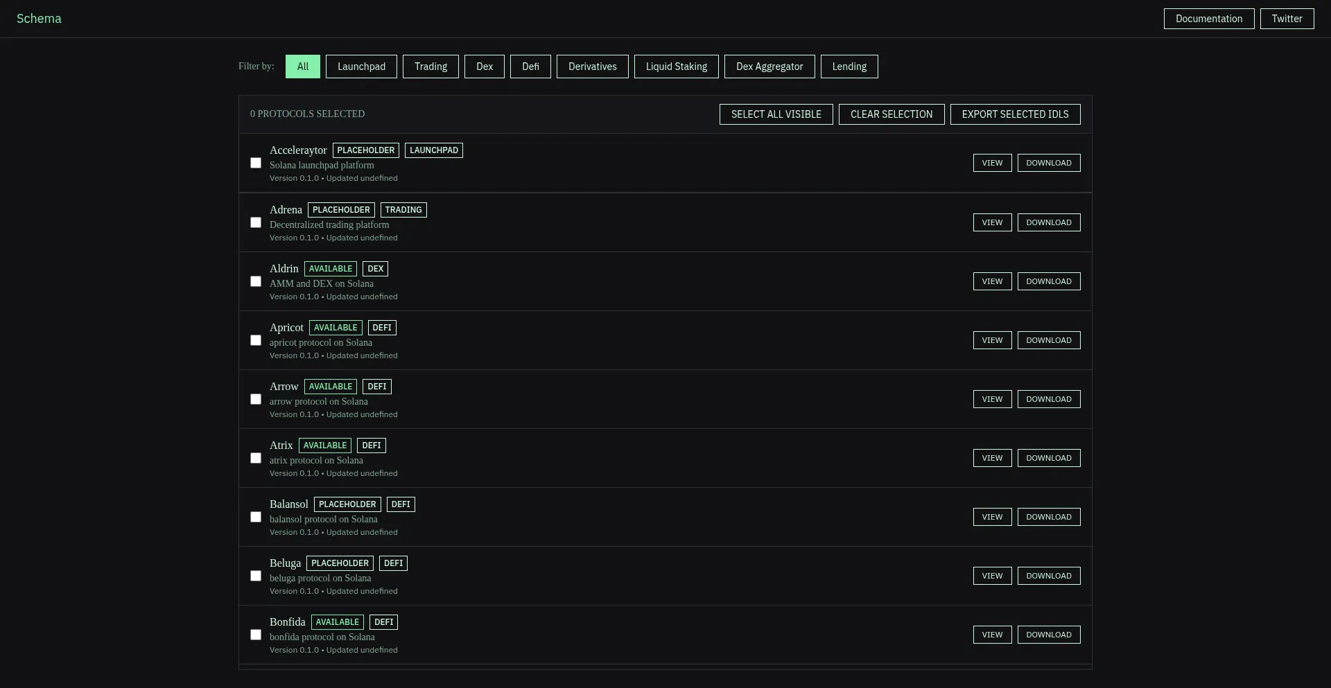View the Bonfida protocol details

point(992,634)
